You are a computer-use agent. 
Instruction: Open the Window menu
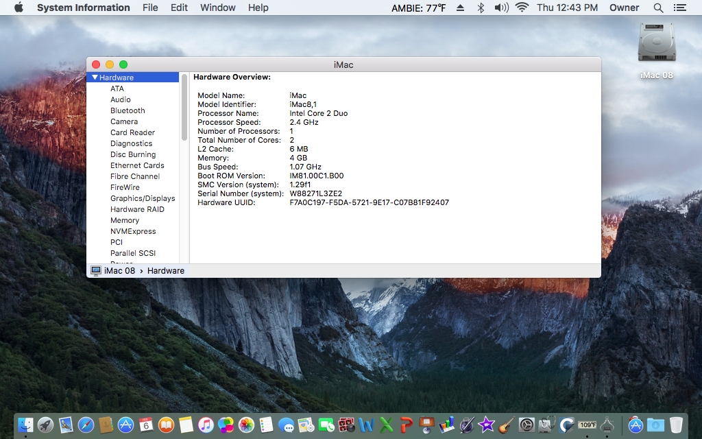[x=217, y=8]
